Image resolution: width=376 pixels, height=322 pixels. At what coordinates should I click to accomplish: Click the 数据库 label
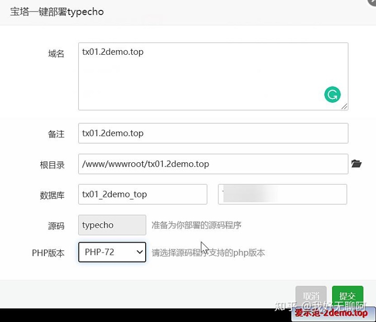click(52, 195)
